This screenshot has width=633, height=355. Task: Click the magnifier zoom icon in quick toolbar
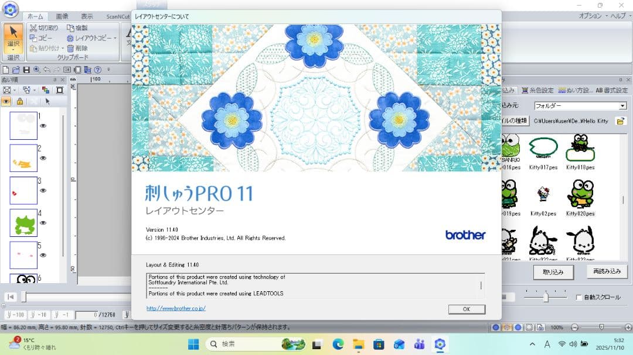click(36, 70)
